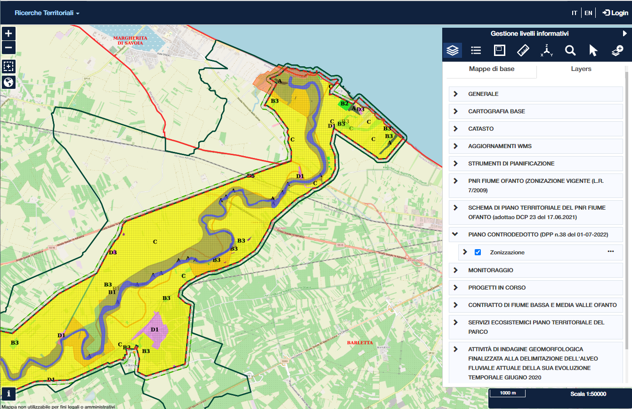This screenshot has height=409, width=632.
Task: Activate zoom-to-box selection tool
Action: pyautogui.click(x=9, y=66)
